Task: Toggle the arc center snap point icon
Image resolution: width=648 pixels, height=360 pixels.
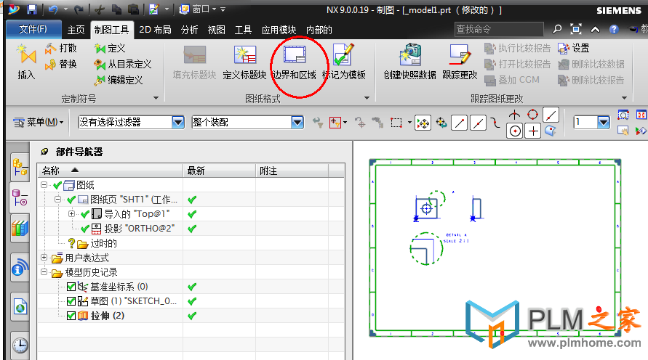Action: [x=514, y=131]
